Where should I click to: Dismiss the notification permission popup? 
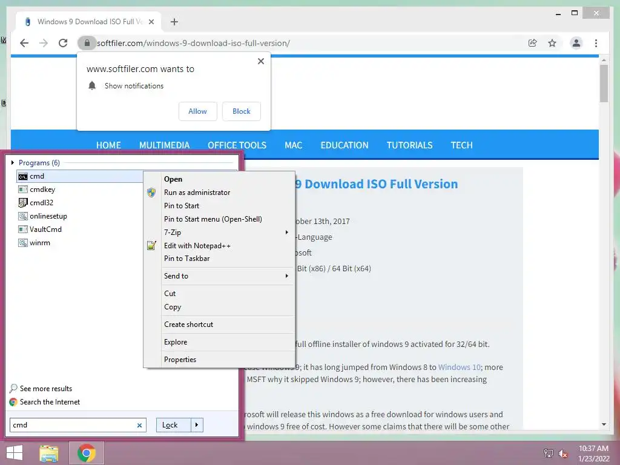260,61
